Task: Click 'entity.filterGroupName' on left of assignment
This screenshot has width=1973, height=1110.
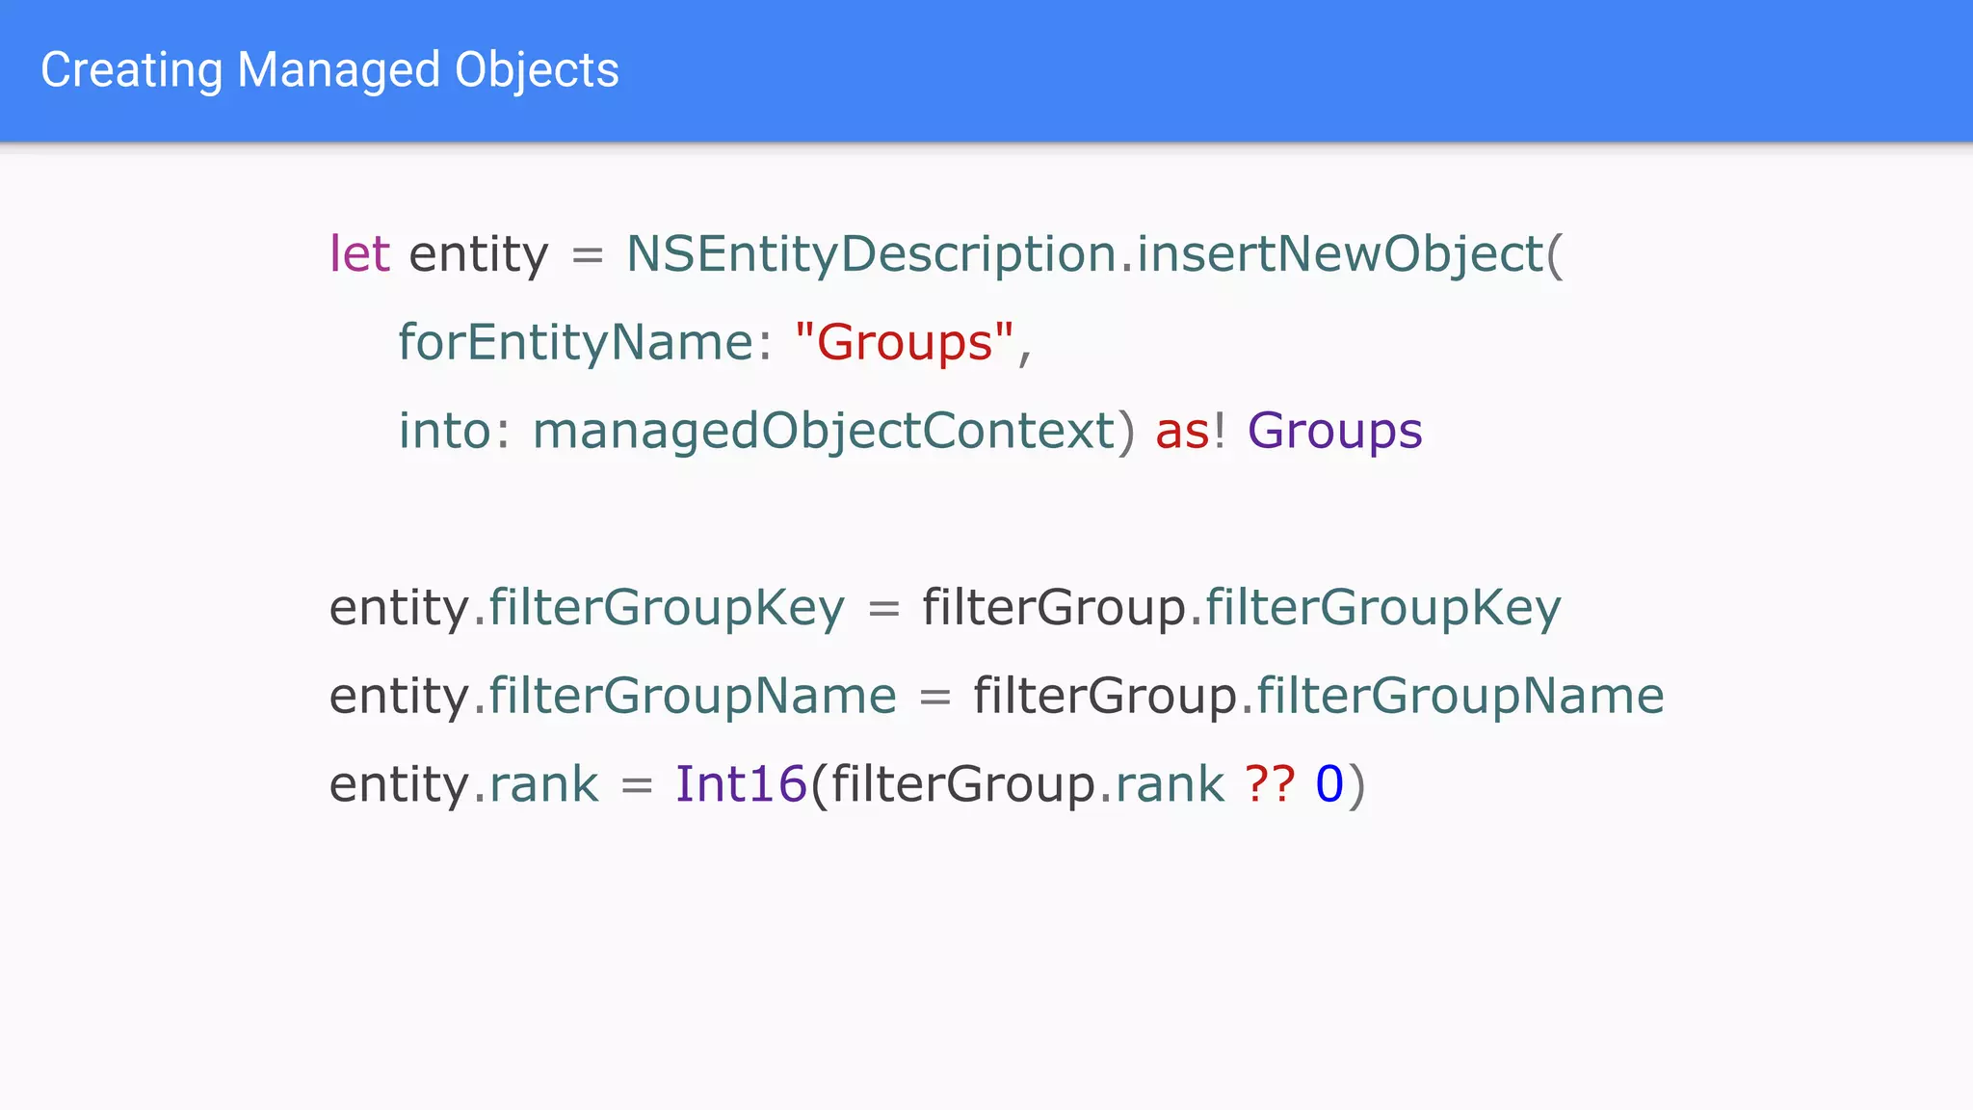Action: 613,696
